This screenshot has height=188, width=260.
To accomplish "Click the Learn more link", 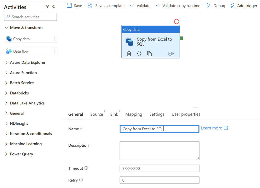I will [212, 128].
